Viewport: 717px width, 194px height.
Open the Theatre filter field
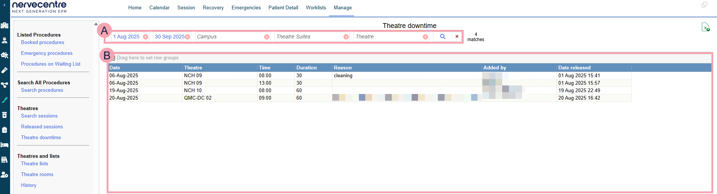pos(388,37)
